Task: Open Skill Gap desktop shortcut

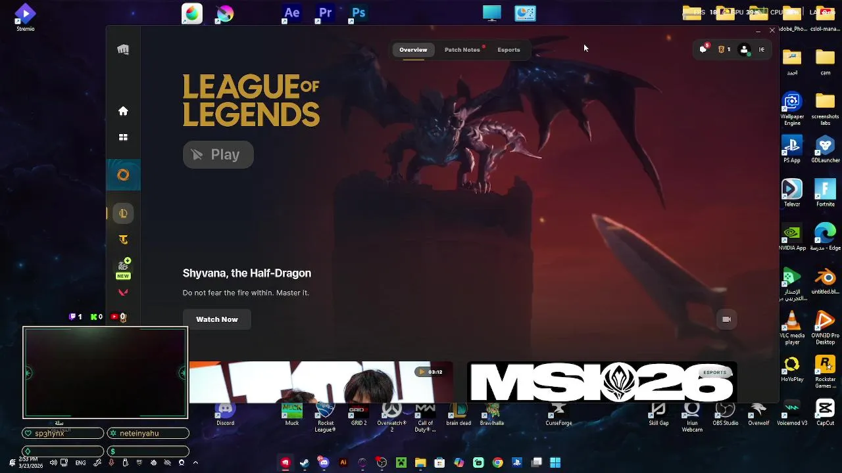Action: (658, 413)
